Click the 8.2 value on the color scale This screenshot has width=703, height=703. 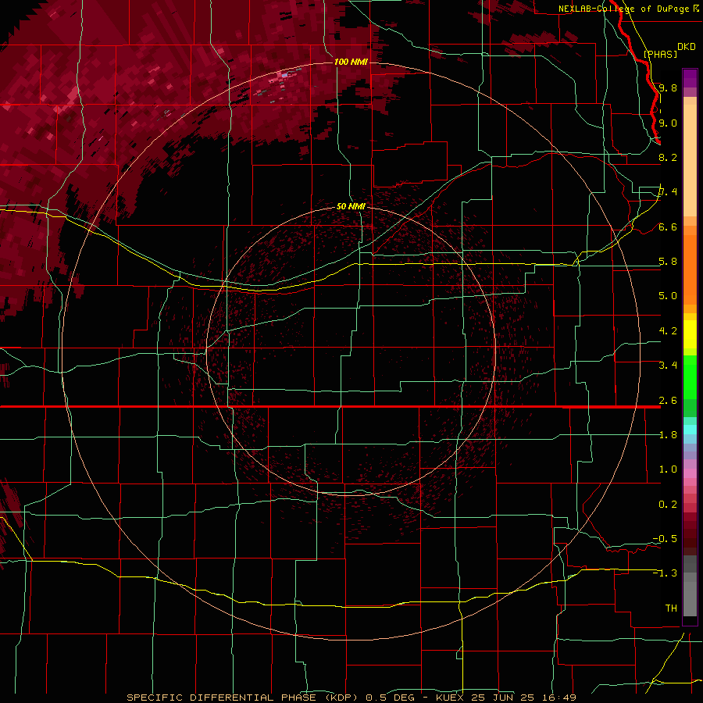click(668, 157)
